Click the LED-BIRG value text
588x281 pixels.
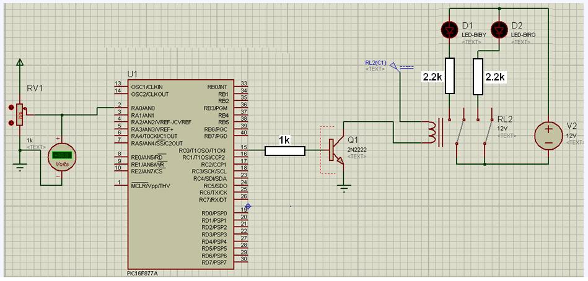tap(524, 35)
